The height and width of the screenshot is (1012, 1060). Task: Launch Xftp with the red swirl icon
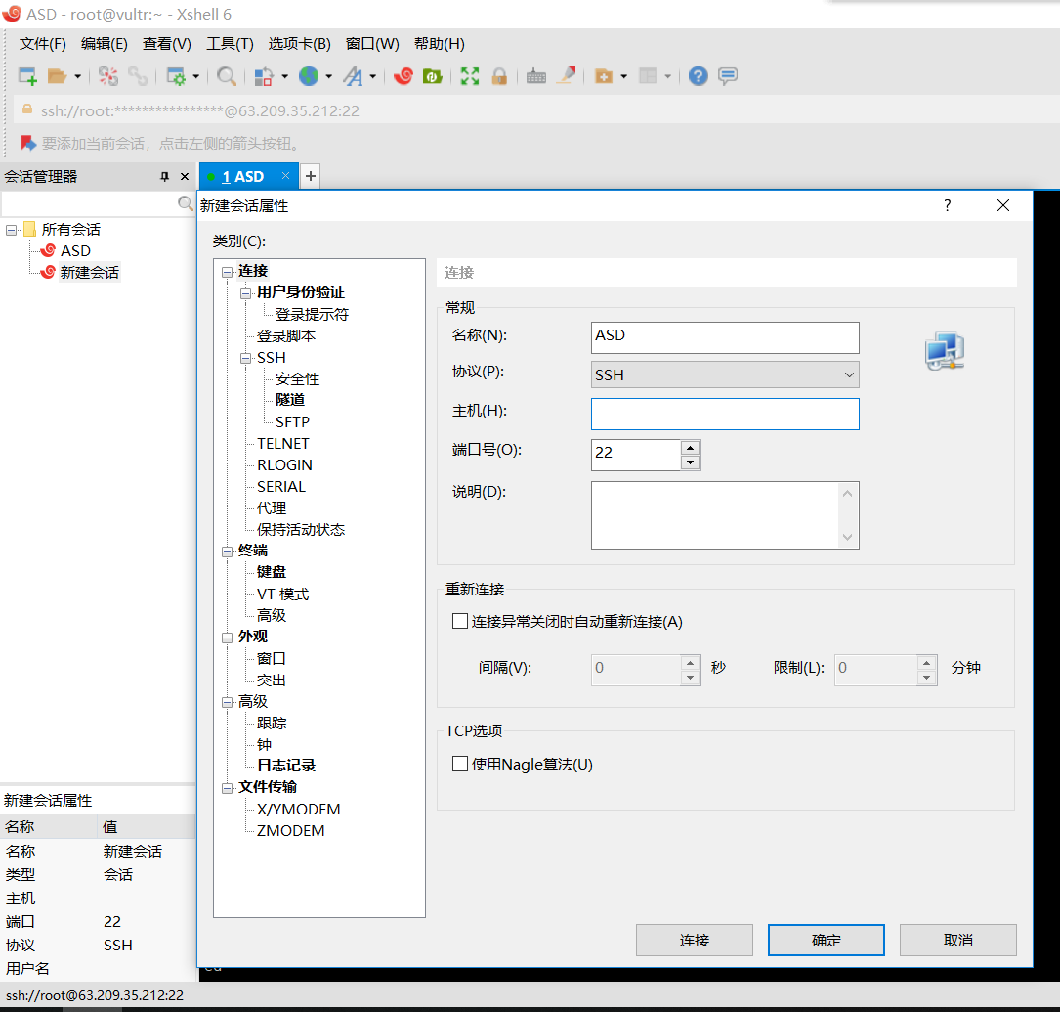(x=403, y=76)
